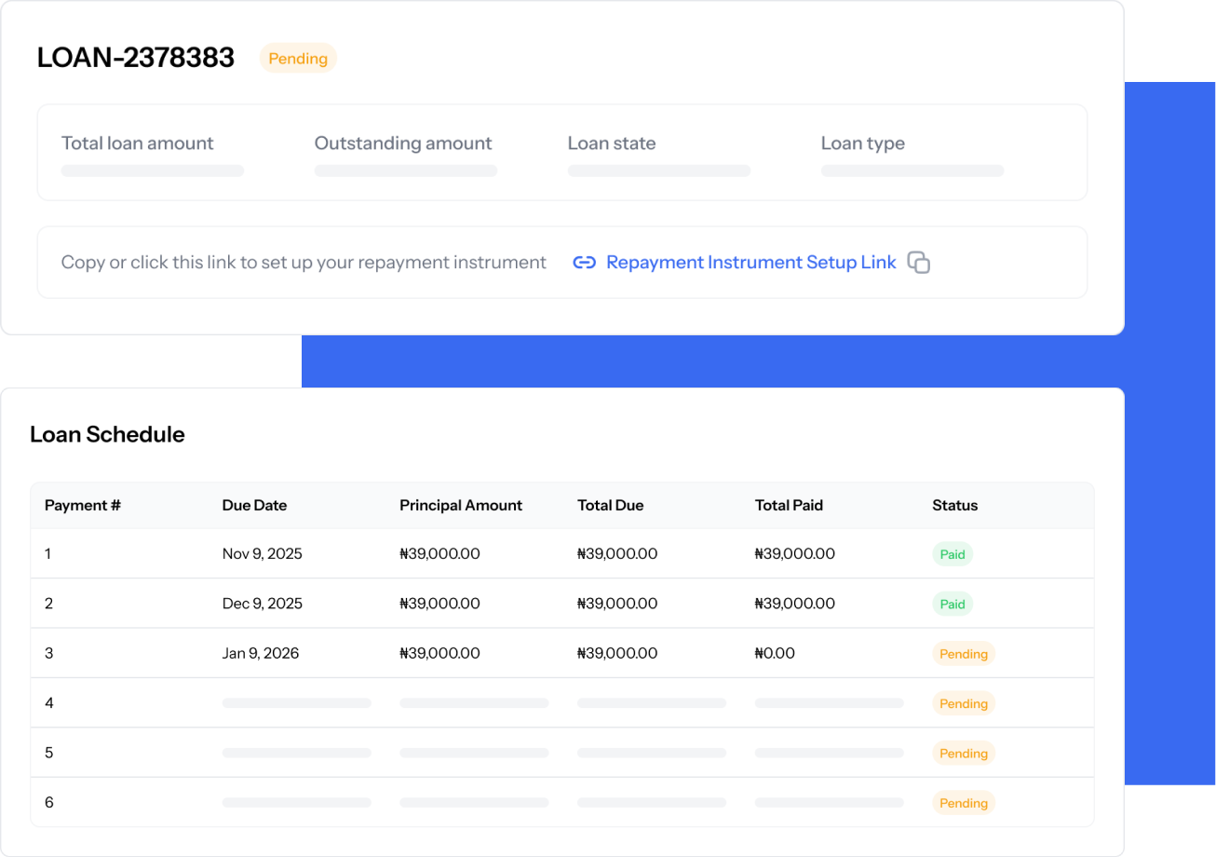This screenshot has width=1216, height=857.
Task: Click the Pending status for payment 3
Action: [963, 654]
